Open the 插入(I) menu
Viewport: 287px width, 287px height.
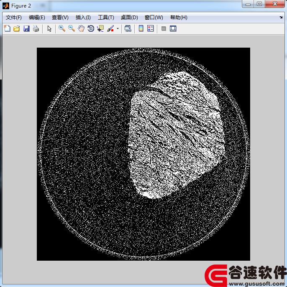83,18
